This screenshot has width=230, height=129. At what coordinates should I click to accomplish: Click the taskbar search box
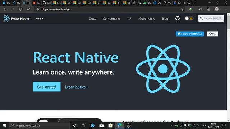tap(40, 125)
